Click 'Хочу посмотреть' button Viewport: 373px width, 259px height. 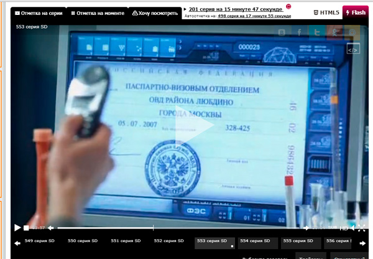click(155, 12)
